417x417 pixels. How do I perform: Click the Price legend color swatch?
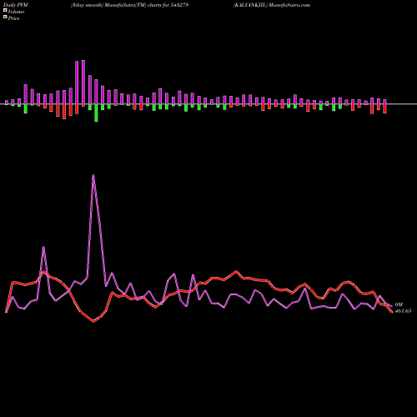click(x=5, y=18)
